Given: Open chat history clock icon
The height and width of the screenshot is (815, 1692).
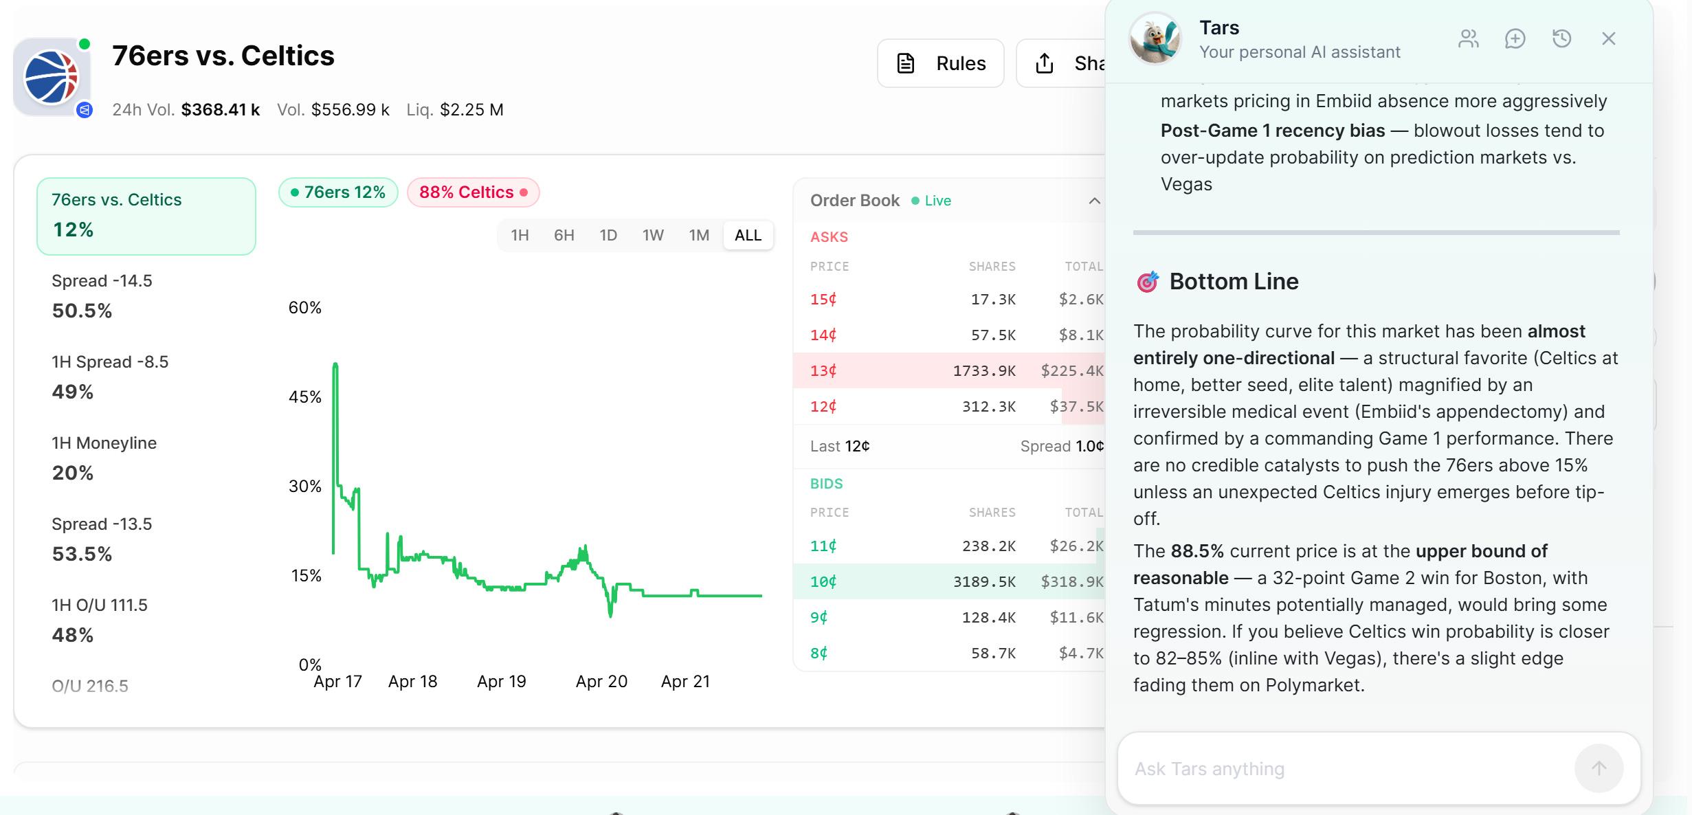Looking at the screenshot, I should [1561, 38].
